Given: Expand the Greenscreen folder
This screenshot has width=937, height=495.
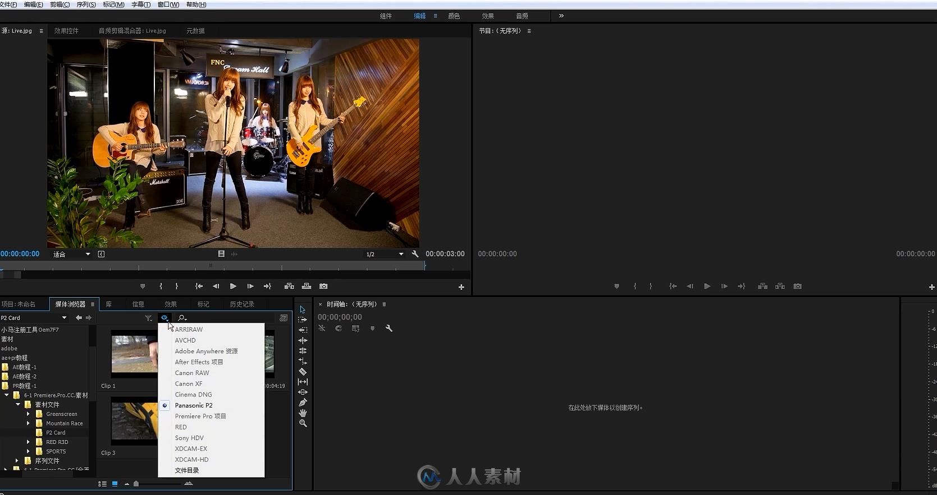Looking at the screenshot, I should (x=28, y=414).
